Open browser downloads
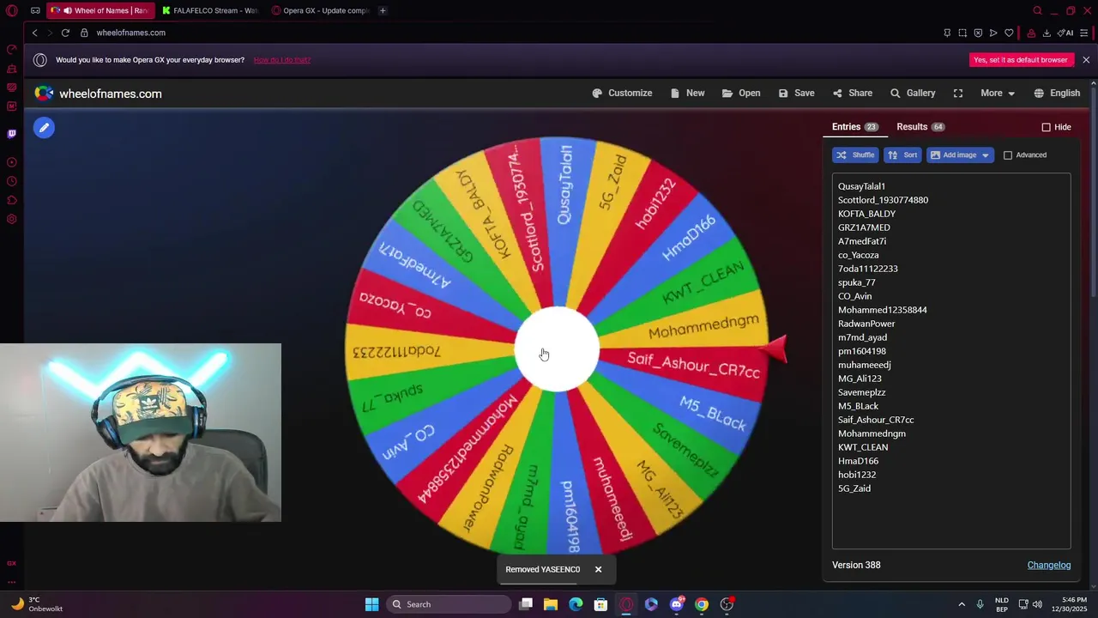Screen dimensions: 1098x618 pyautogui.click(x=1047, y=33)
